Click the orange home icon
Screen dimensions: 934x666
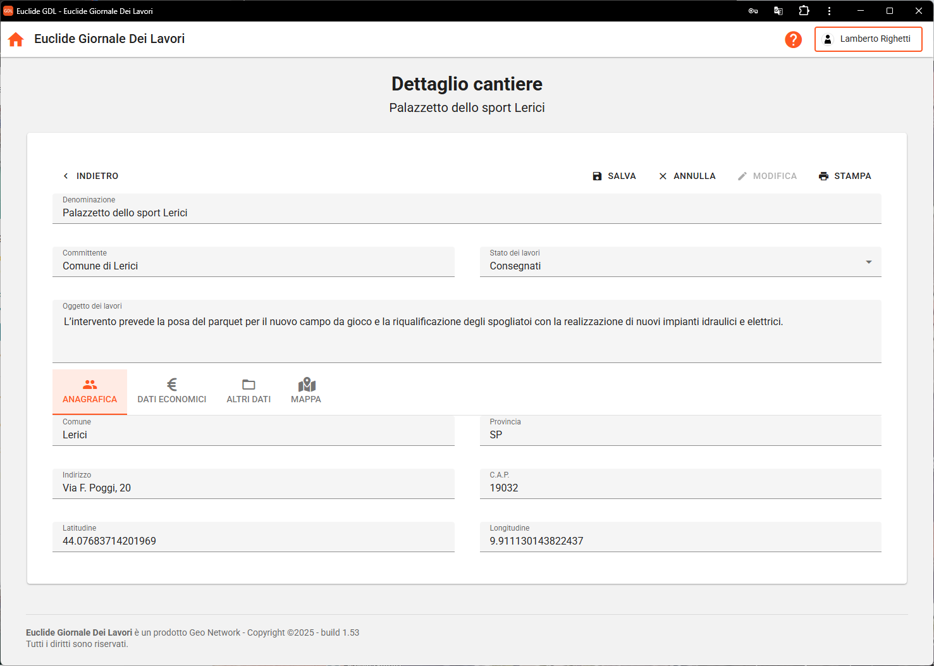pyautogui.click(x=16, y=39)
